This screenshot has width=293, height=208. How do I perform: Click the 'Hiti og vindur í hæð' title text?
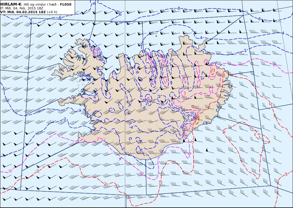tap(40, 4)
